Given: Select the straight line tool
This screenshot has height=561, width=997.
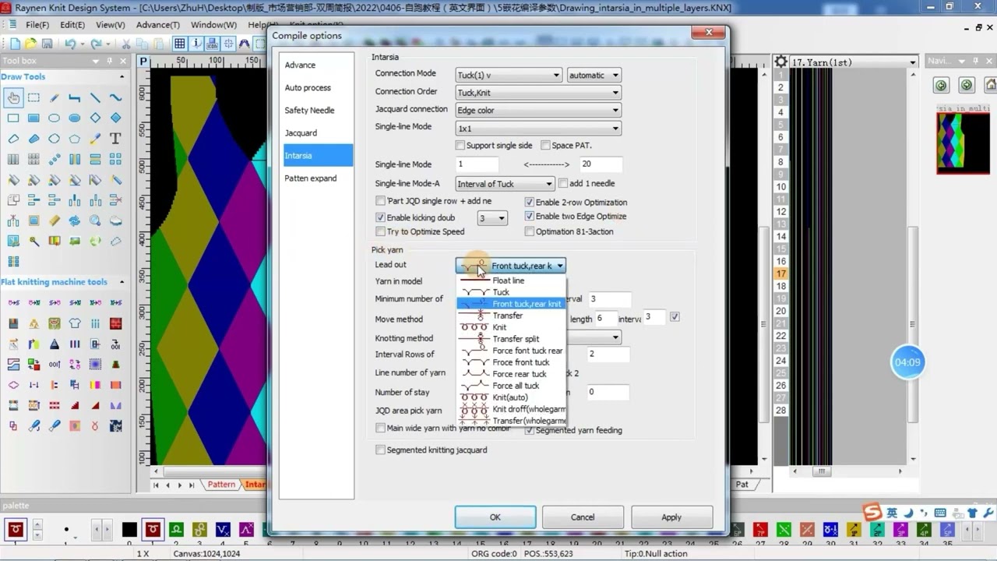Looking at the screenshot, I should pos(95,98).
